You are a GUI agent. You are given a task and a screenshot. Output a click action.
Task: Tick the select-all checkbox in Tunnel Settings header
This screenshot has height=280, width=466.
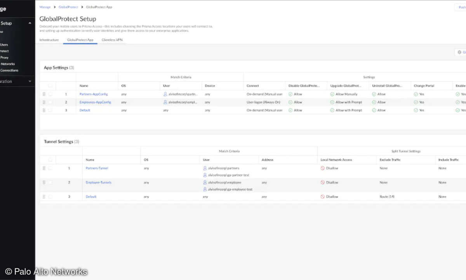[x=50, y=160]
